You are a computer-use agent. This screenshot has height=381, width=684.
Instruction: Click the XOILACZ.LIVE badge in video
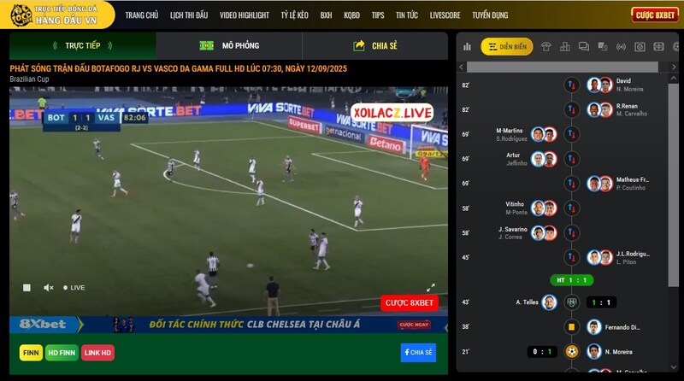[392, 113]
